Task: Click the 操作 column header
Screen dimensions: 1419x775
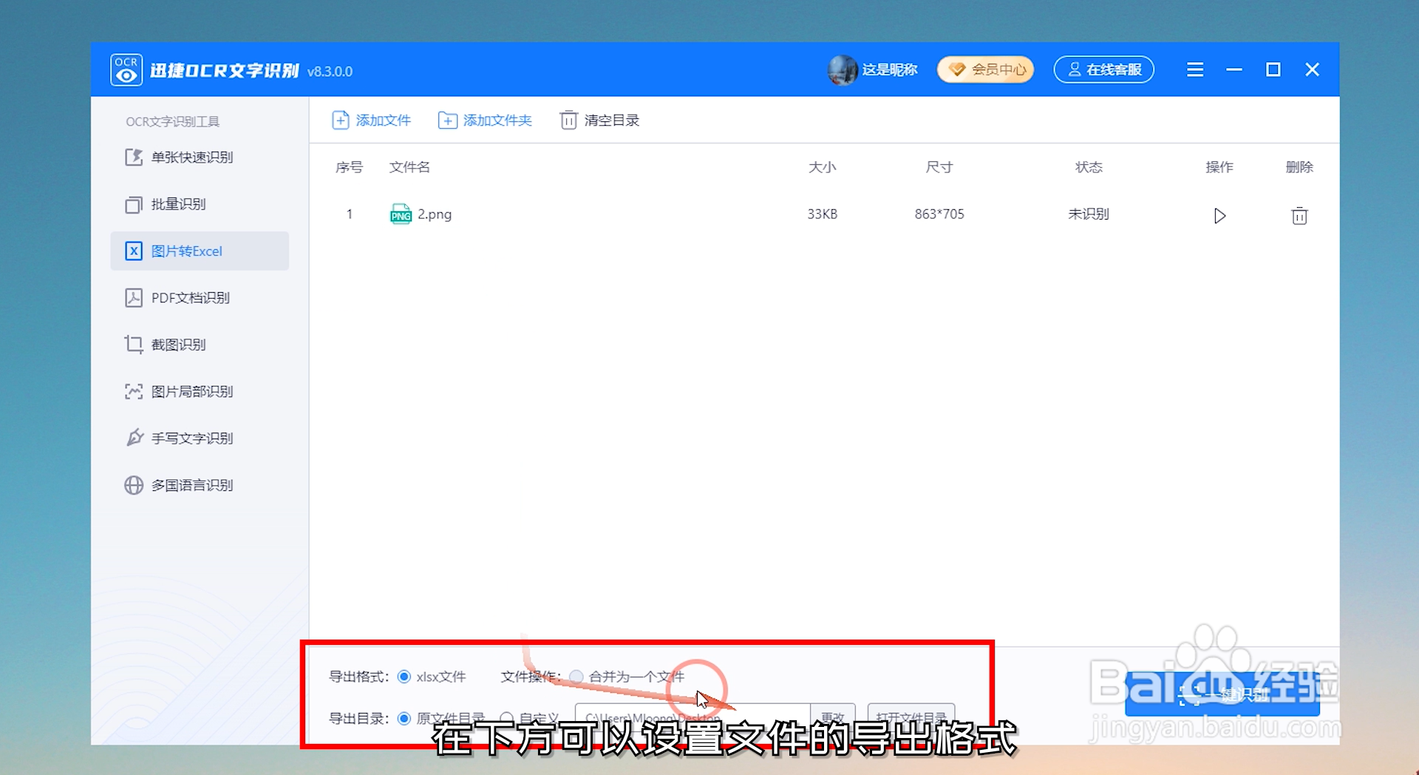Action: (1219, 167)
